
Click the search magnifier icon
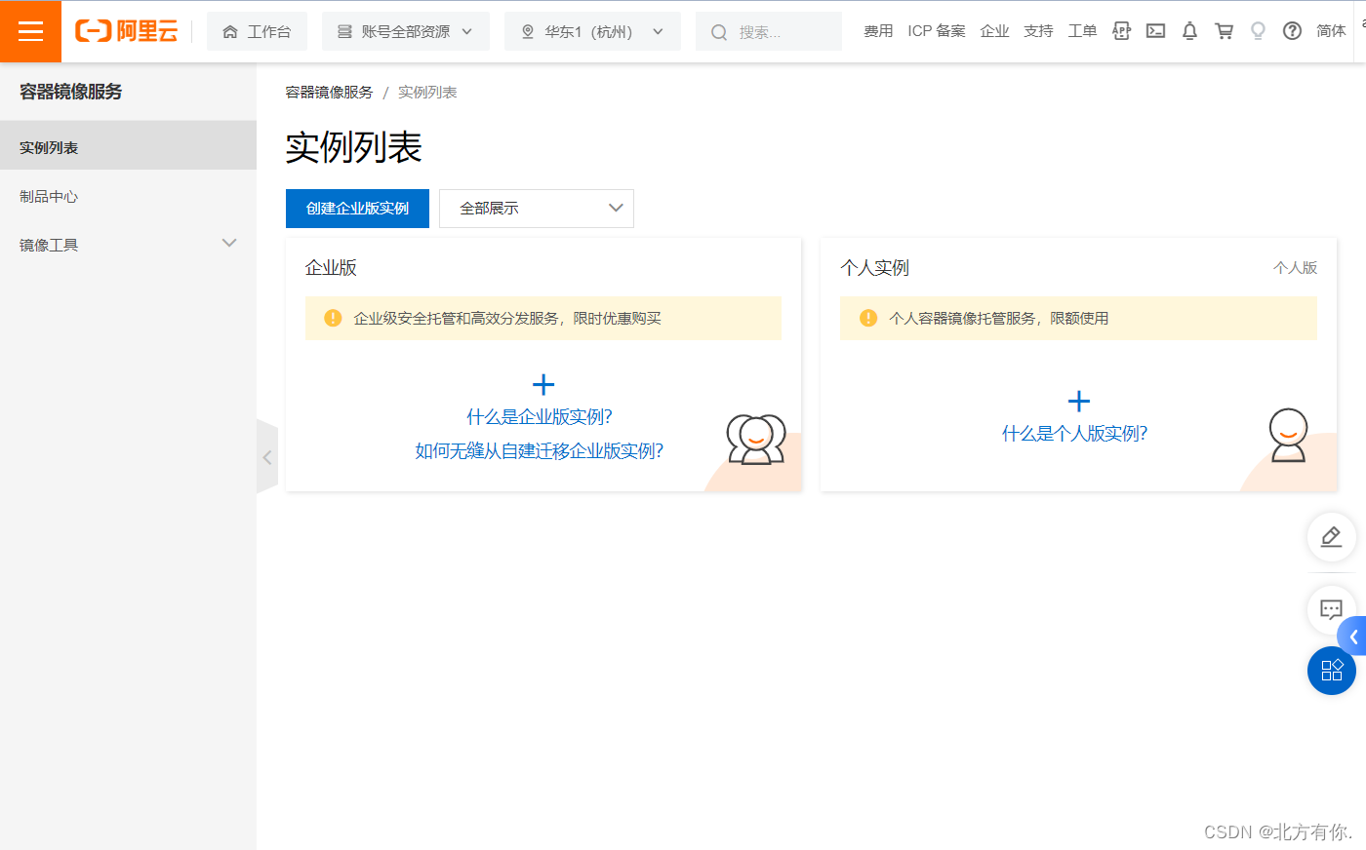719,32
